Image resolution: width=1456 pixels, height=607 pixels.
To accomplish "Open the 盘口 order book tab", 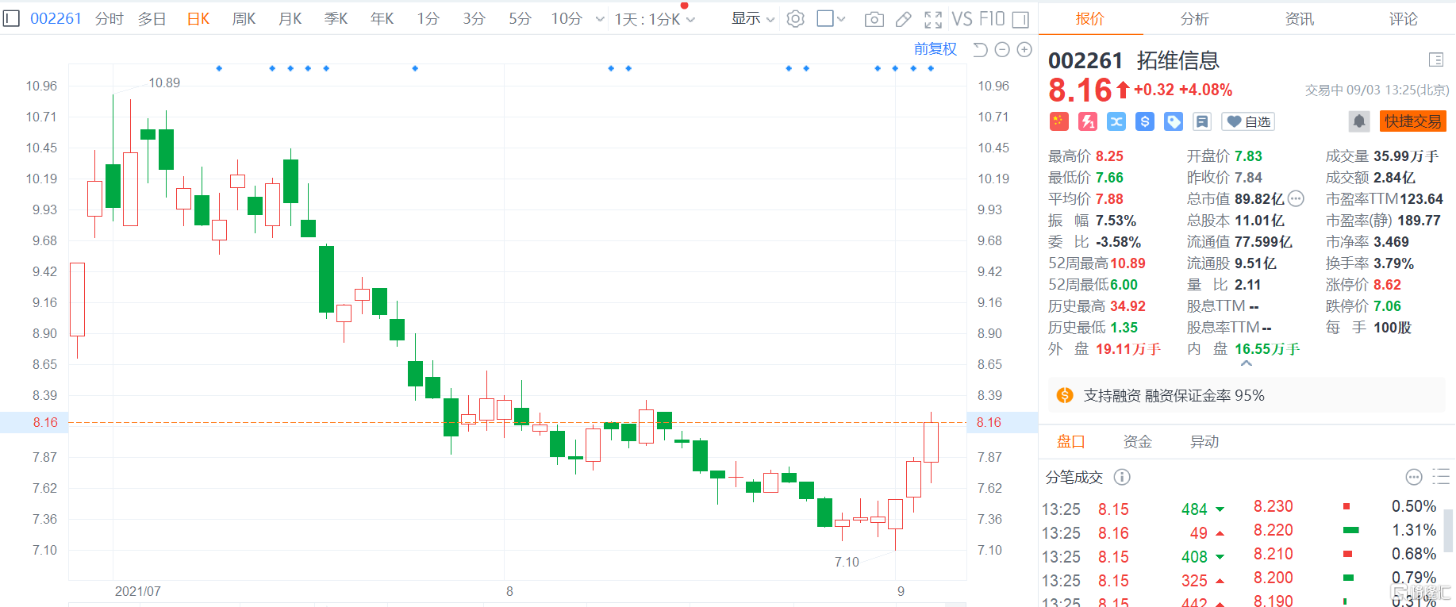I will point(1071,442).
